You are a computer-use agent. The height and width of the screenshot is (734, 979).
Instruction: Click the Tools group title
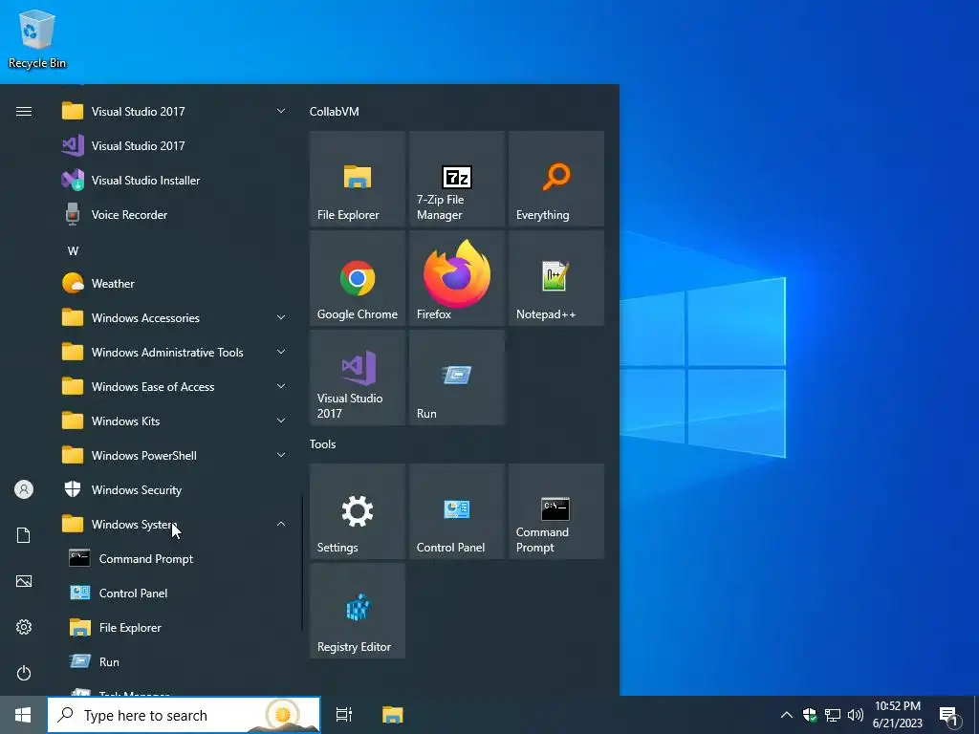click(323, 444)
